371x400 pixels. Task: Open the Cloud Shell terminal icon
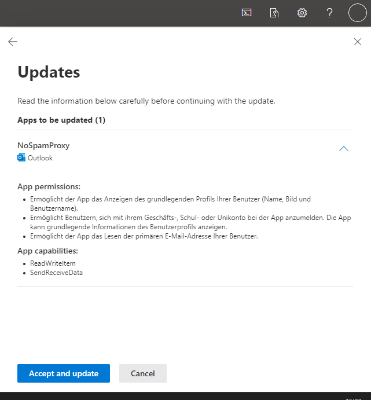pyautogui.click(x=247, y=13)
